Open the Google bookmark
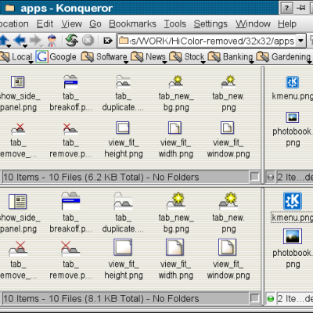Screen dimensions: 313x313 pos(56,57)
